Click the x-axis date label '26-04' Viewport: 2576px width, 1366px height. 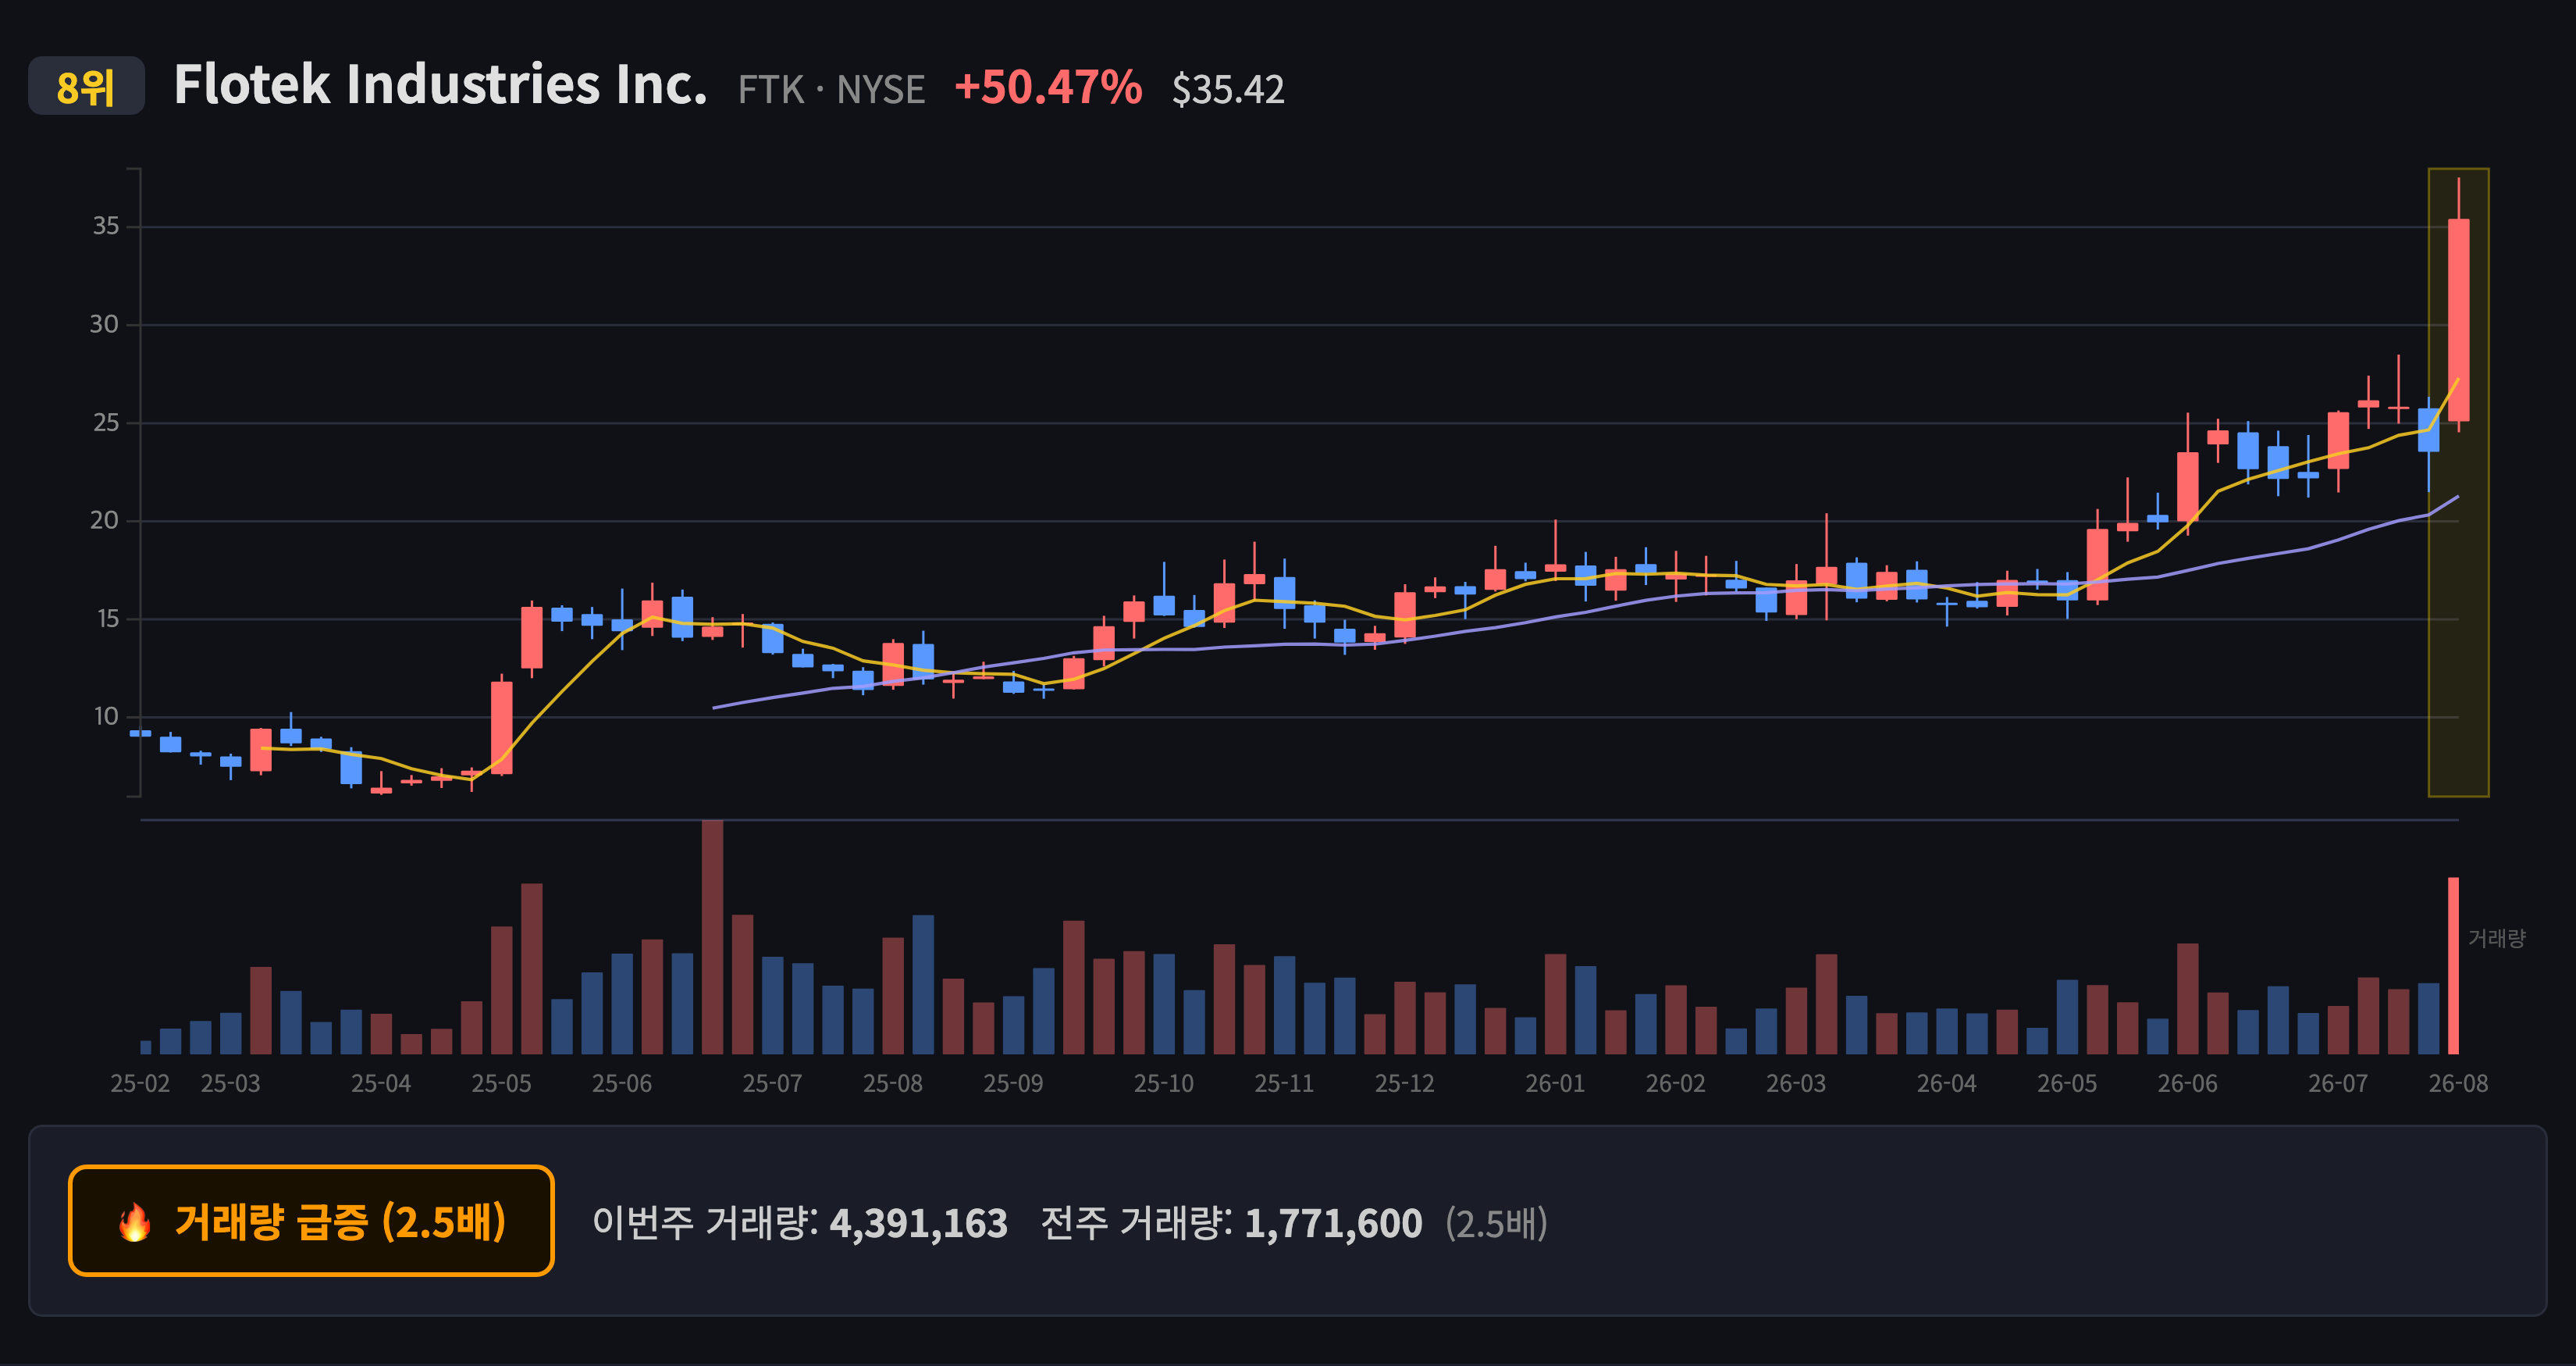point(1947,1084)
